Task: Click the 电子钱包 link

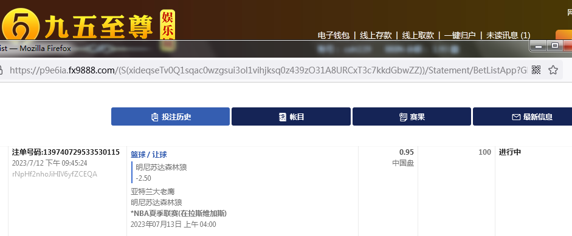Action: (334, 35)
